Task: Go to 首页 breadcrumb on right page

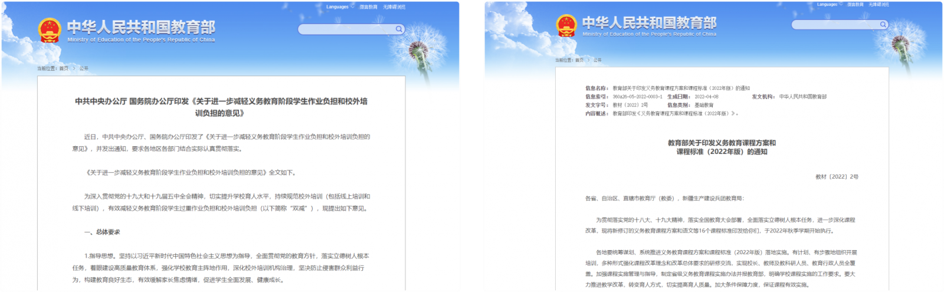Action: point(579,60)
